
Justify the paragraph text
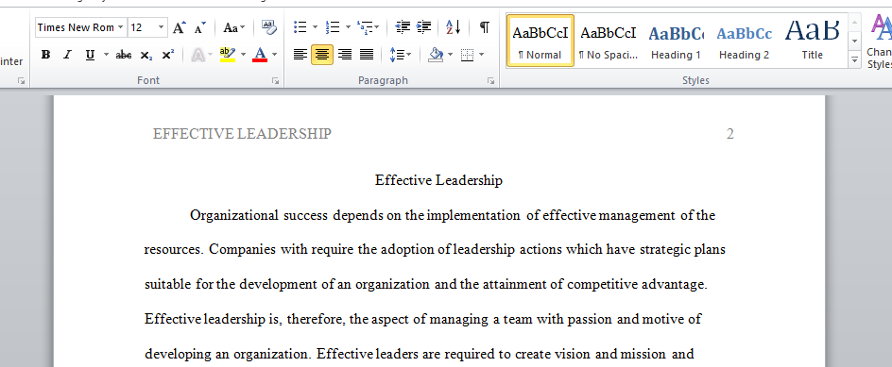click(367, 55)
